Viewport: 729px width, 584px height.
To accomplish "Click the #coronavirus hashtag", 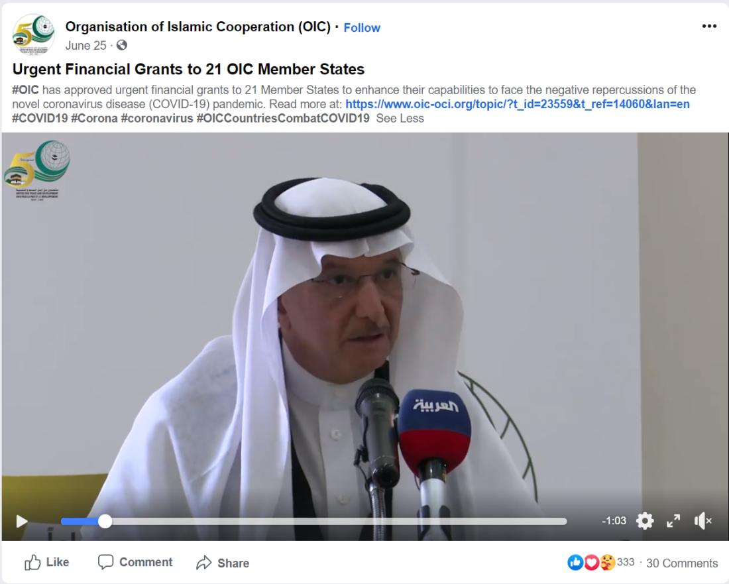I will click(156, 119).
